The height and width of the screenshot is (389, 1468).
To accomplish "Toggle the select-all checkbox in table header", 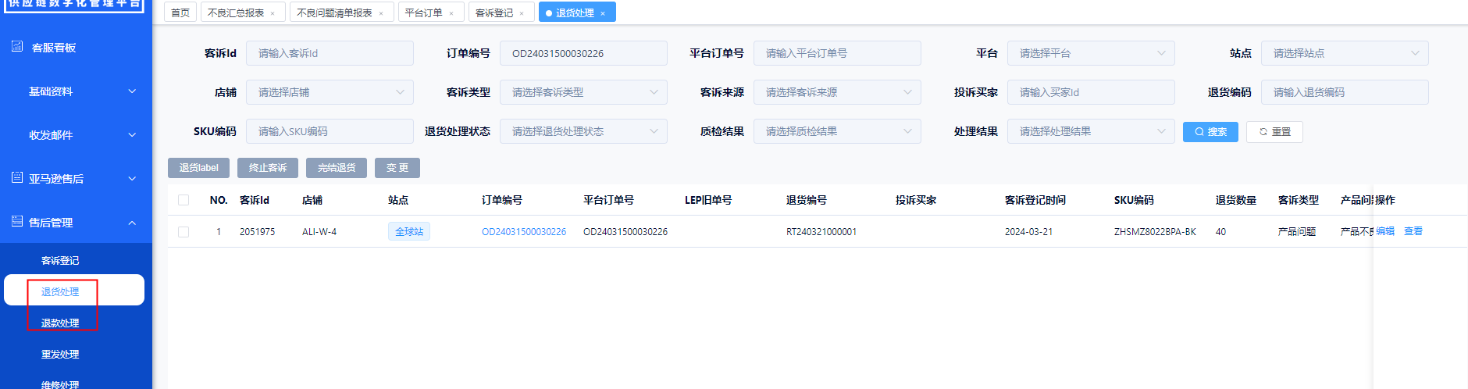I will (183, 200).
